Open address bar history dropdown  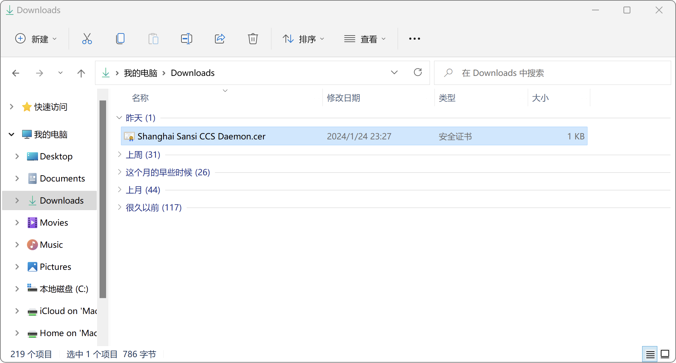click(x=394, y=72)
